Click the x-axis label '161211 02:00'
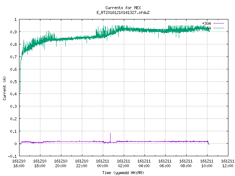Screen dimensions: 235x176 click(123, 164)
